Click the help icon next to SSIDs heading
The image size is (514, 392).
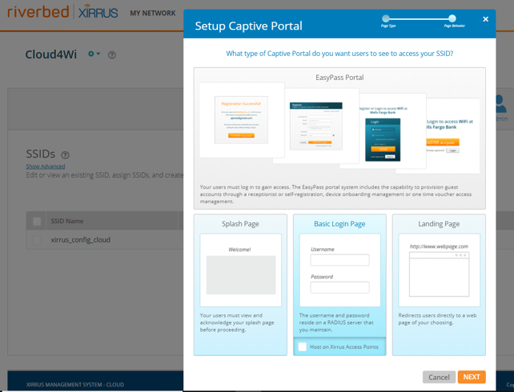(66, 155)
